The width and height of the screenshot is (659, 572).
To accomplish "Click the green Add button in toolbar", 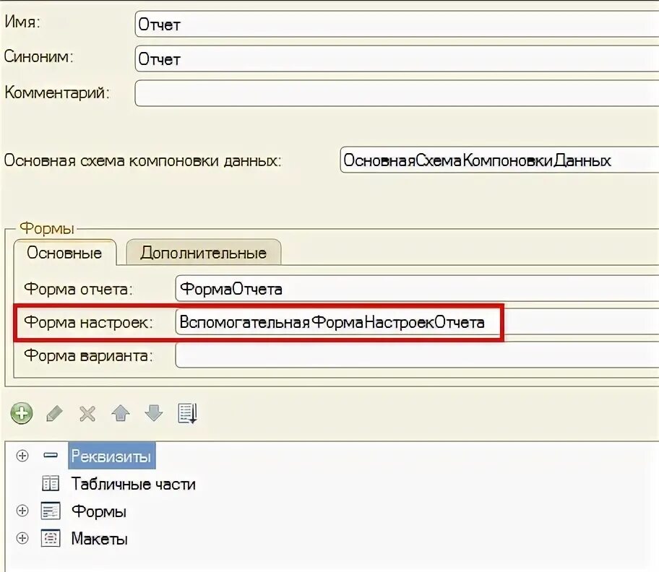I will click(x=22, y=413).
